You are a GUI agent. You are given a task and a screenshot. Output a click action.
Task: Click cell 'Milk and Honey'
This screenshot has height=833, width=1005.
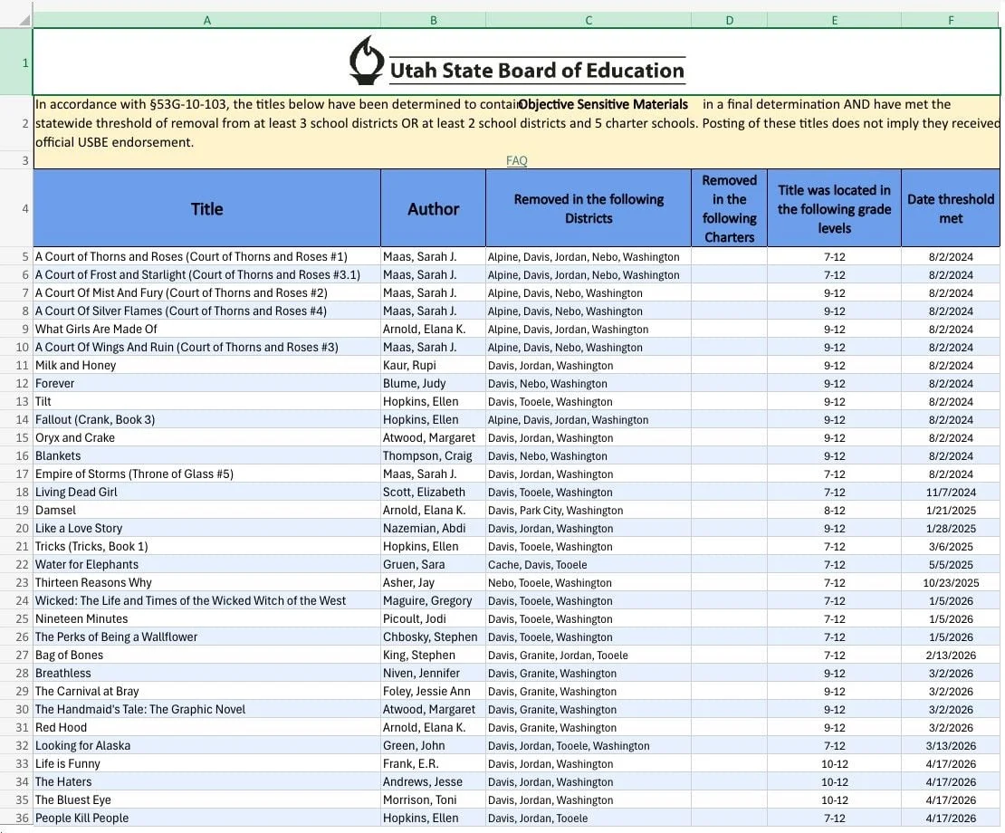(x=206, y=365)
